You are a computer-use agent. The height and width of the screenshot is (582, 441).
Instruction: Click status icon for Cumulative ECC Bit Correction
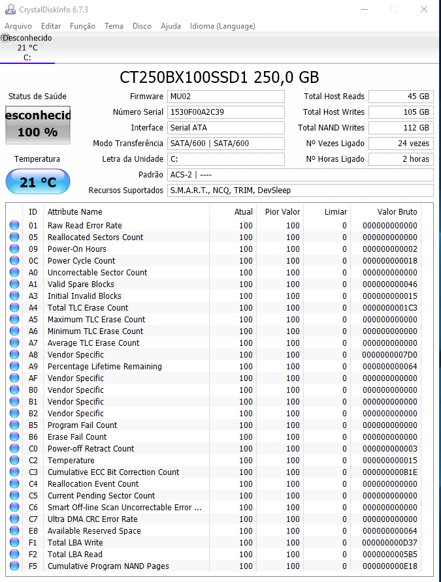coord(14,472)
